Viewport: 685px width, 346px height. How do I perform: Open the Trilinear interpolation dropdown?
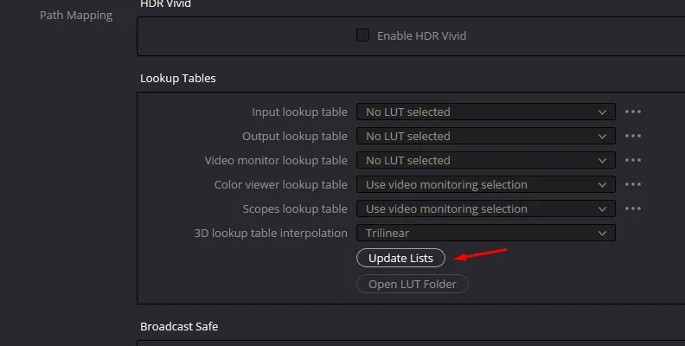pos(485,233)
